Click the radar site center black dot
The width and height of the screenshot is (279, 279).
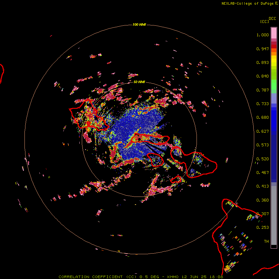point(140,140)
